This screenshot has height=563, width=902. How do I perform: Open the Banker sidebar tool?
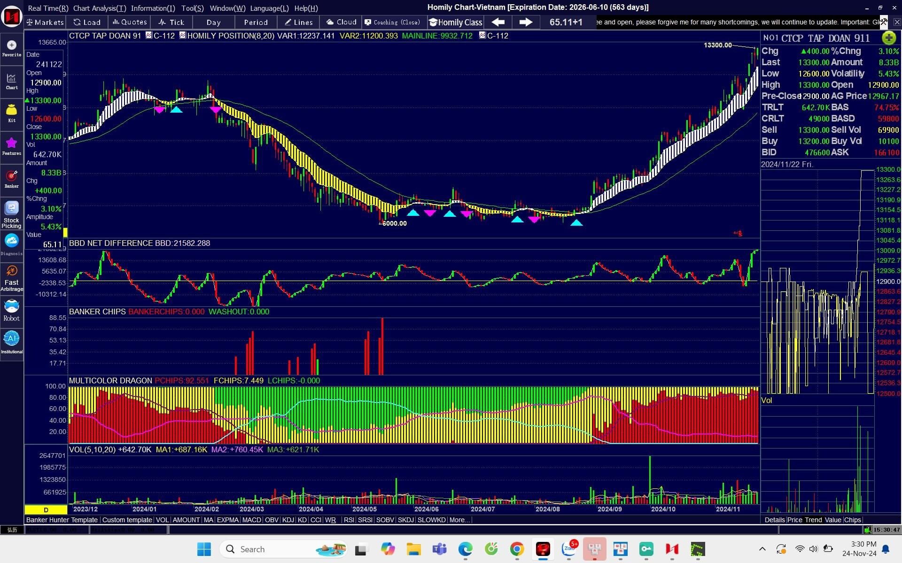pos(12,179)
